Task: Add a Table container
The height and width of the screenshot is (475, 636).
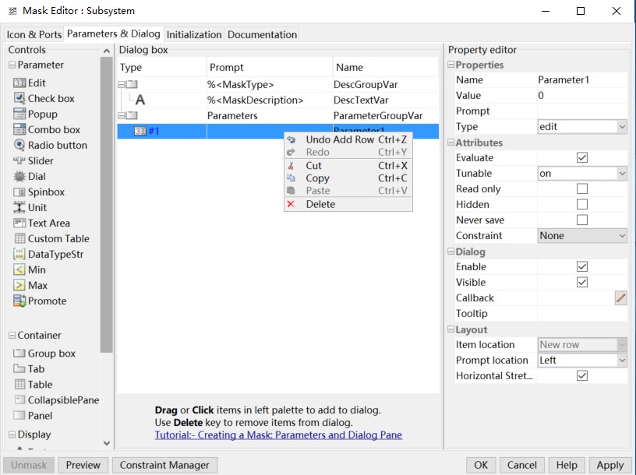Action: (x=34, y=384)
